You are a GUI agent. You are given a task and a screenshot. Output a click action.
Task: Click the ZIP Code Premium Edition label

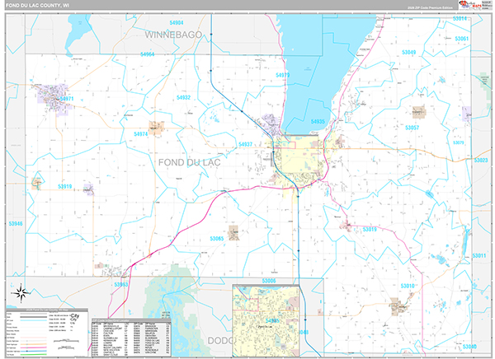(x=429, y=8)
